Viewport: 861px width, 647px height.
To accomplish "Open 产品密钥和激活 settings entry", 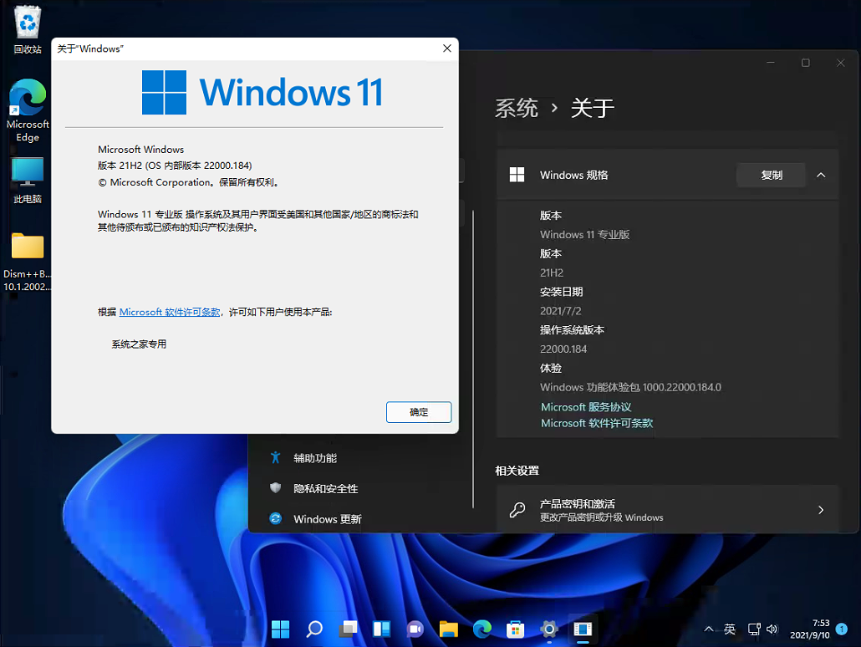I will pyautogui.click(x=667, y=510).
